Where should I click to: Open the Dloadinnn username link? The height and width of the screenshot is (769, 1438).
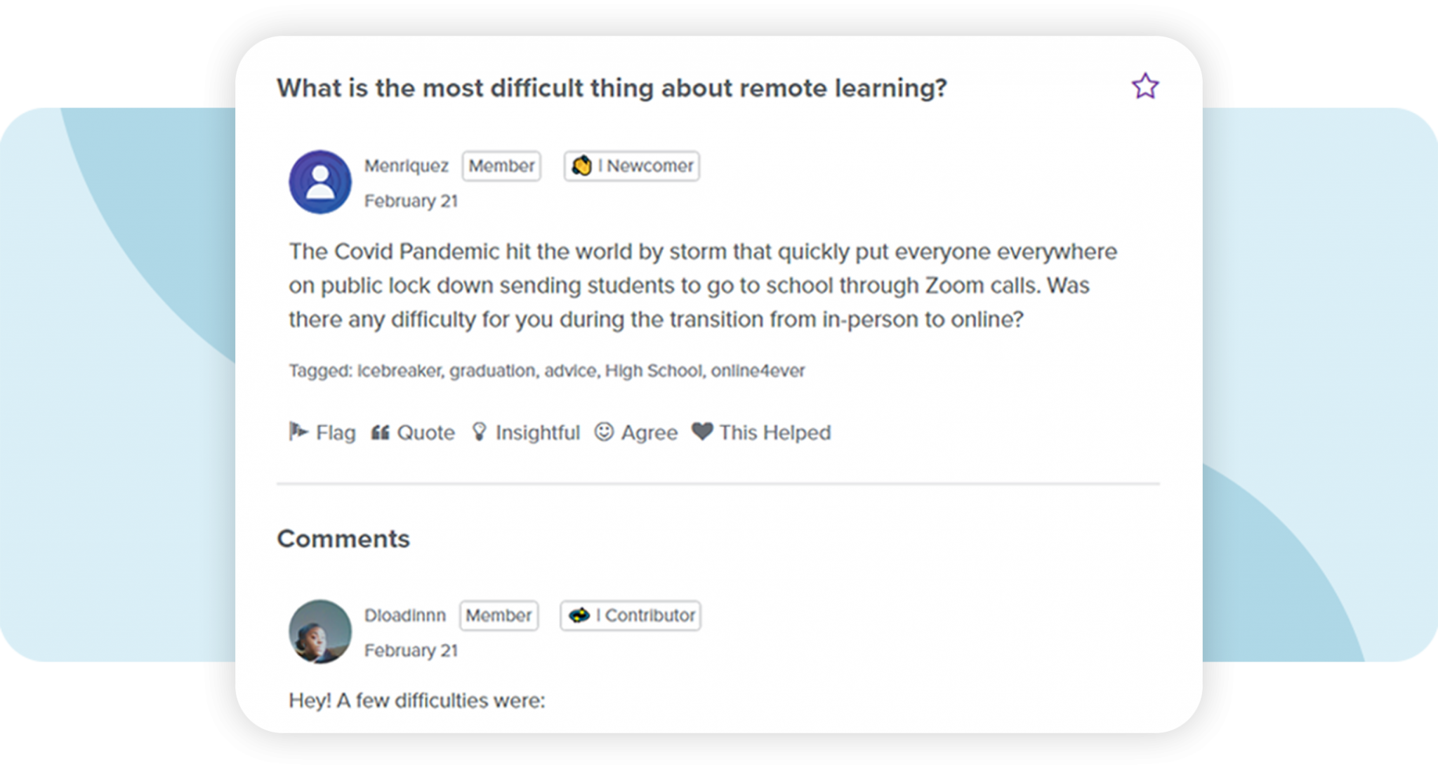point(405,615)
